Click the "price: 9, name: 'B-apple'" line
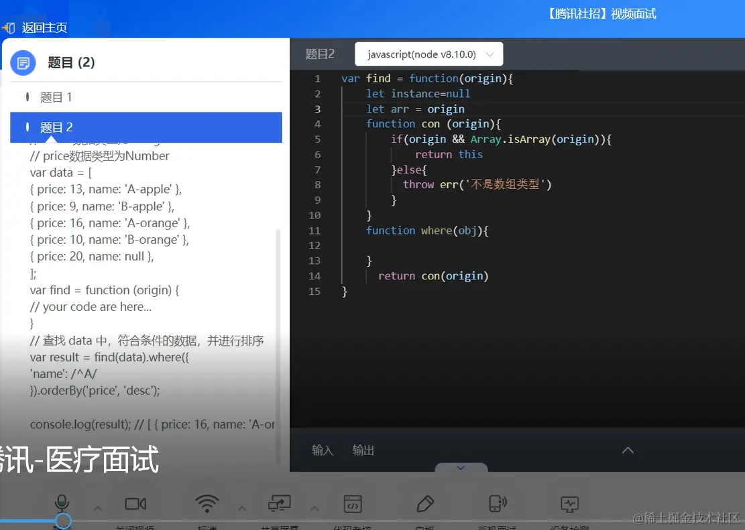The width and height of the screenshot is (745, 530). [x=102, y=206]
